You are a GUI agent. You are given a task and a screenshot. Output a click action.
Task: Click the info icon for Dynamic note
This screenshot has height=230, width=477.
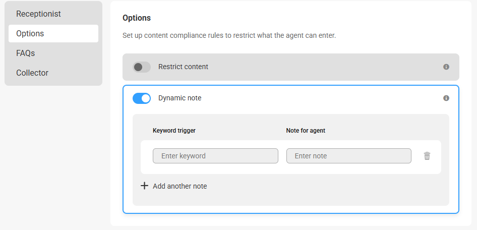[446, 98]
